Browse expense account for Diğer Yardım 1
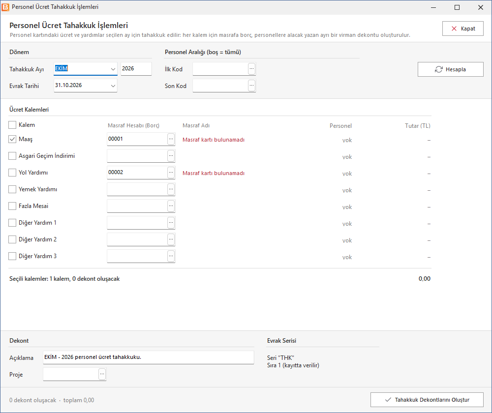492x413 pixels. [171, 222]
